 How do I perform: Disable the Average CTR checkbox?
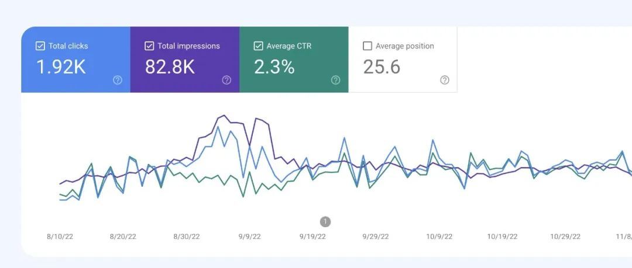258,46
